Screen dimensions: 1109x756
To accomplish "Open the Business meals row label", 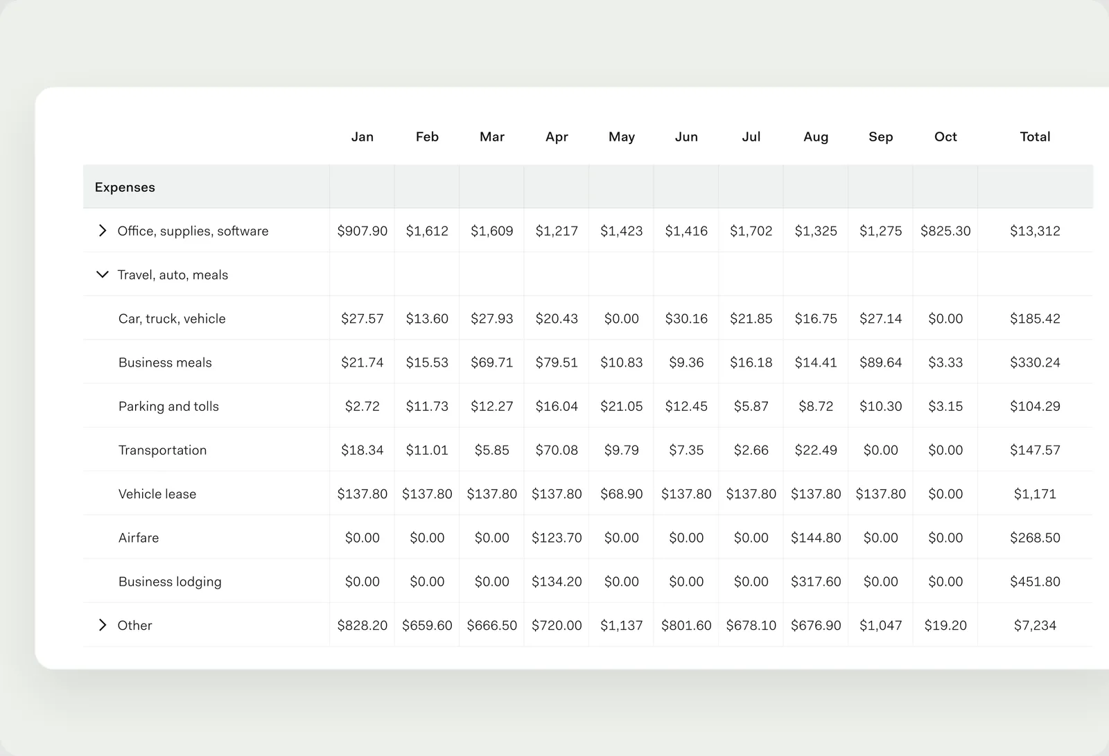I will (165, 362).
